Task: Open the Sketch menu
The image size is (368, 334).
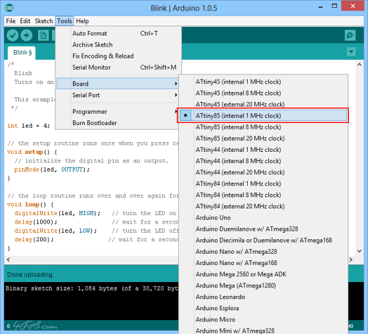Action: 44,21
